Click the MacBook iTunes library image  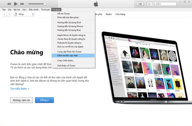[147, 68]
